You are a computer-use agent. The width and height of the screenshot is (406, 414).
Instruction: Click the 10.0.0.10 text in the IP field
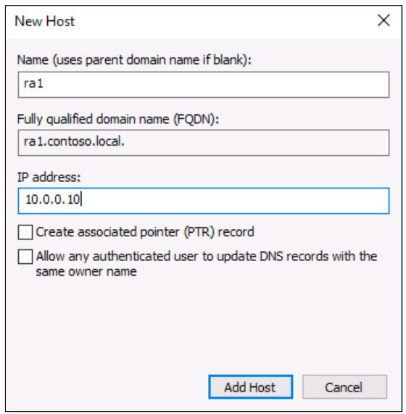(x=52, y=199)
